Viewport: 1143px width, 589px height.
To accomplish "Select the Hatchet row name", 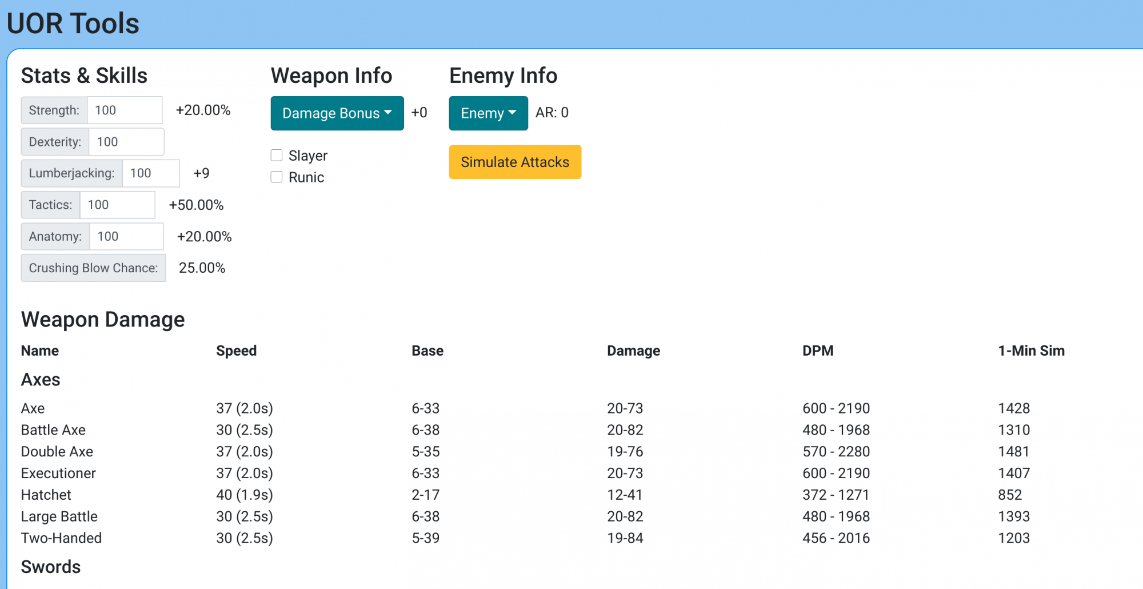I will 46,495.
